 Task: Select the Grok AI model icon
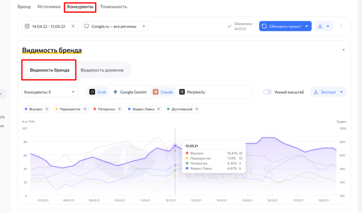92,92
